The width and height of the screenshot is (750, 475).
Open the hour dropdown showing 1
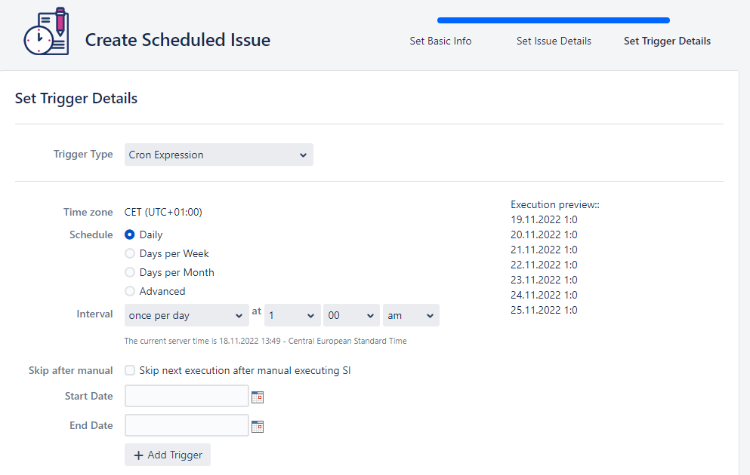click(292, 315)
